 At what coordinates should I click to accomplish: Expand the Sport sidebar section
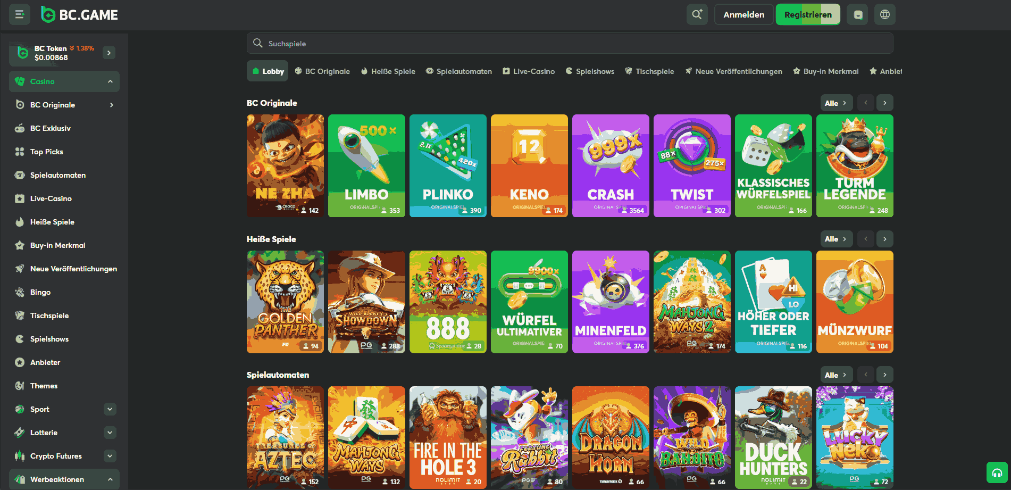110,409
